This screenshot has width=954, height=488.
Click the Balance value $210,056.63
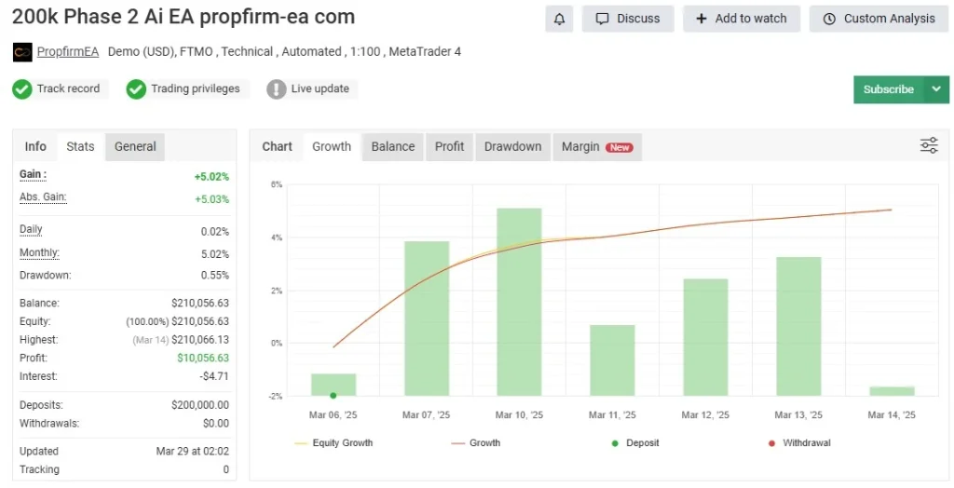(x=200, y=303)
